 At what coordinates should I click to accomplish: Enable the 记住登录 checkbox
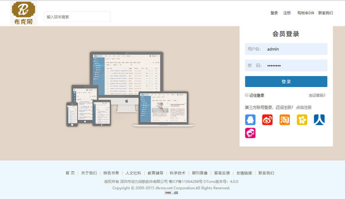click(247, 95)
